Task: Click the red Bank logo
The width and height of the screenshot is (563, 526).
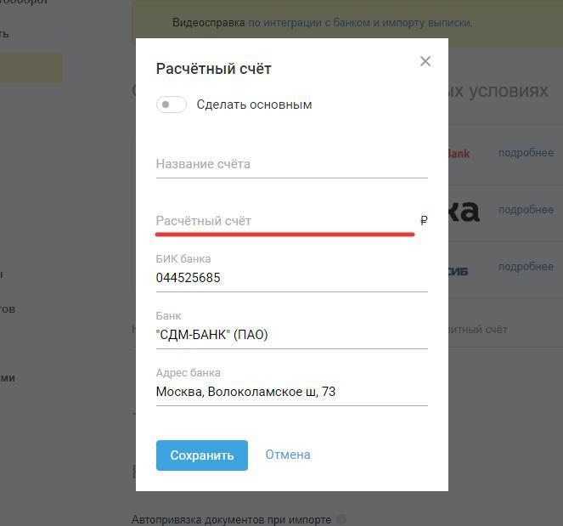Action: 459,154
